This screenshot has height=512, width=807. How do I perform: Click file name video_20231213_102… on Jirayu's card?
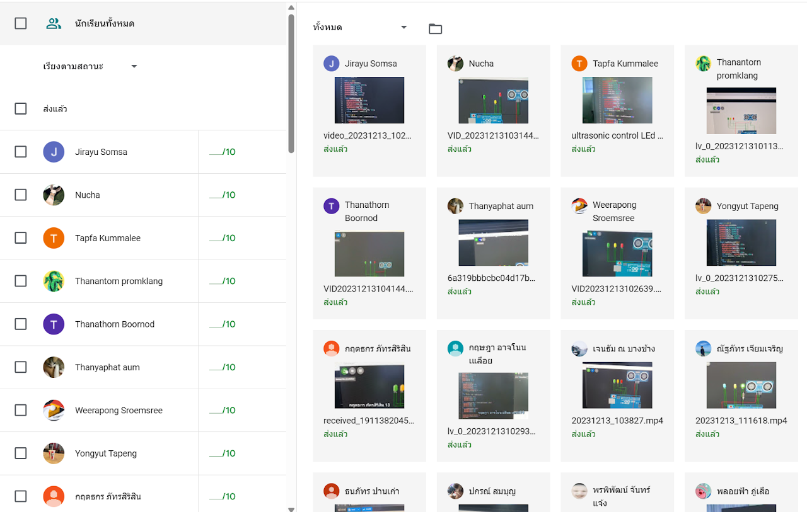click(x=368, y=135)
